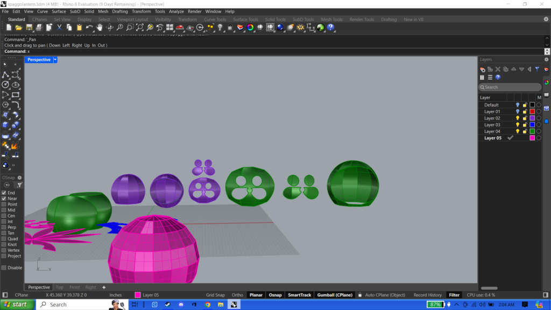This screenshot has height=310, width=551.
Task: Open OSnap panel gear options
Action: tap(20, 178)
